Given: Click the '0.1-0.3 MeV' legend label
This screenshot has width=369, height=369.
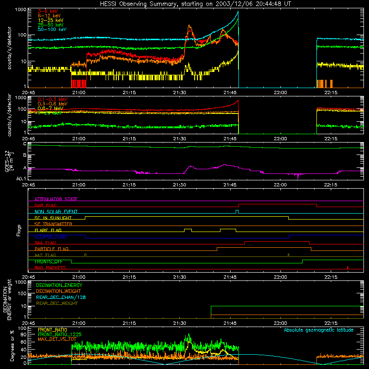Looking at the screenshot, I should point(53,99).
